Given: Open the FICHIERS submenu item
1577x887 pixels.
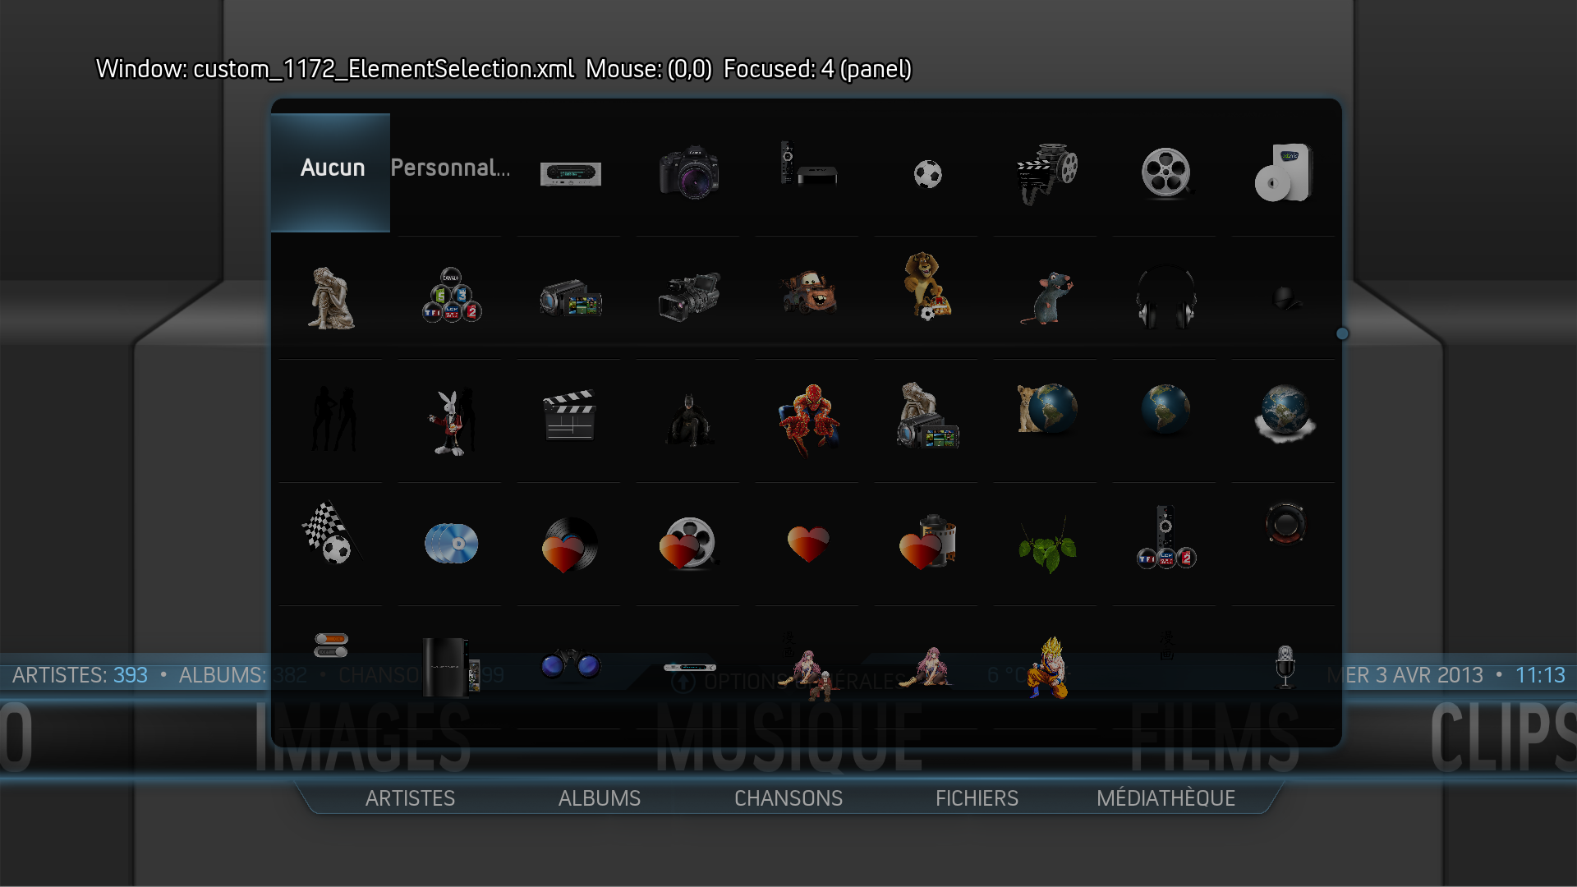Looking at the screenshot, I should click(x=977, y=798).
